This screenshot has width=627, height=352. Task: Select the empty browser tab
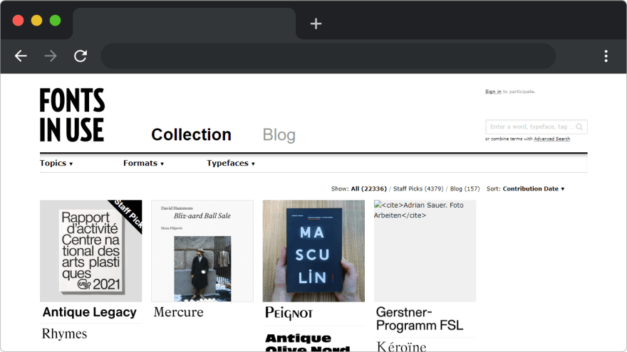[x=184, y=23]
